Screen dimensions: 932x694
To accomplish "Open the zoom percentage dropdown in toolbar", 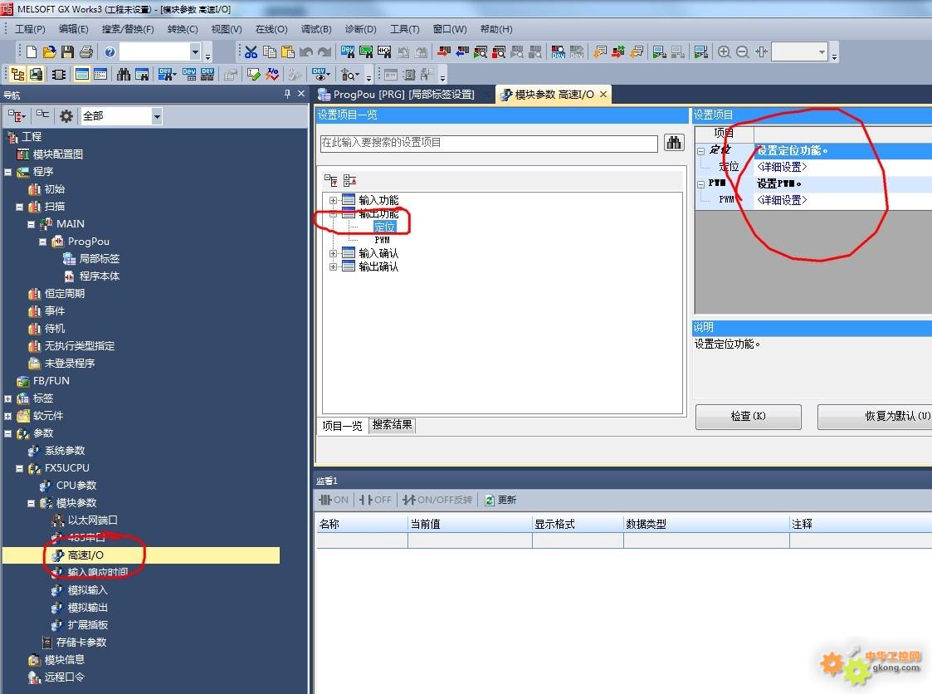I will pyautogui.click(x=822, y=52).
